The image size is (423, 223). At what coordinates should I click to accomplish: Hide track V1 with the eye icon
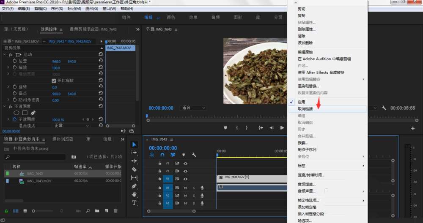(185, 179)
